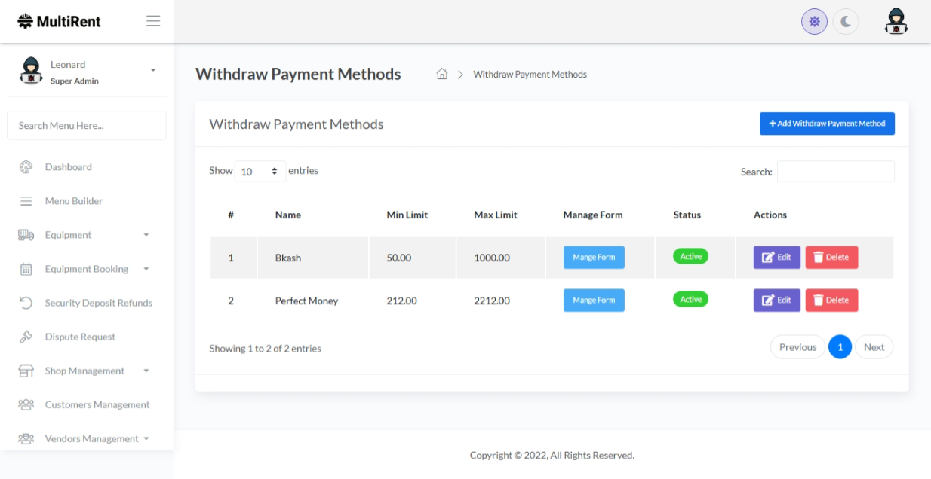Click the Dashboard palette icon
This screenshot has height=479, width=931.
[26, 167]
